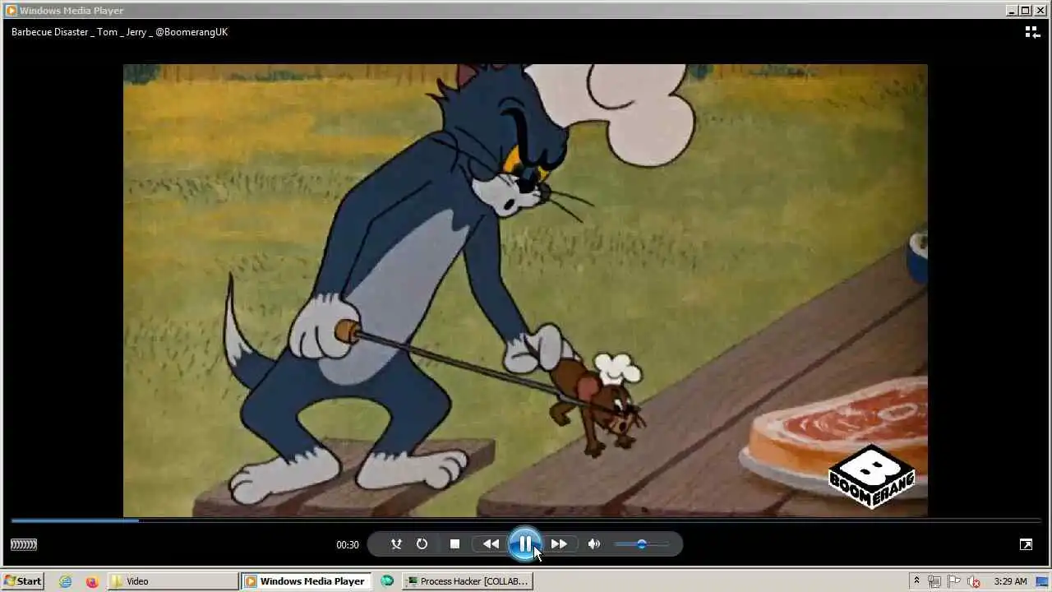1052x592 pixels.
Task: Select Windows Media Player taskbar button
Action: [307, 581]
